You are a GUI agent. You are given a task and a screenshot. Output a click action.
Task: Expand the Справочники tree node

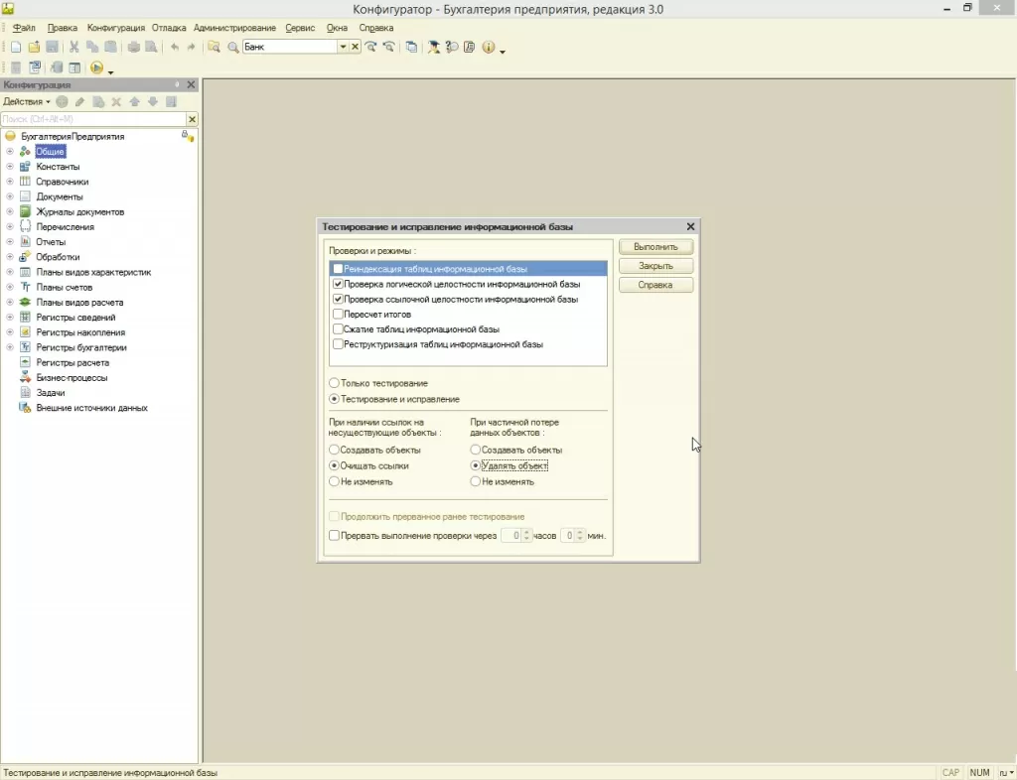coord(10,182)
